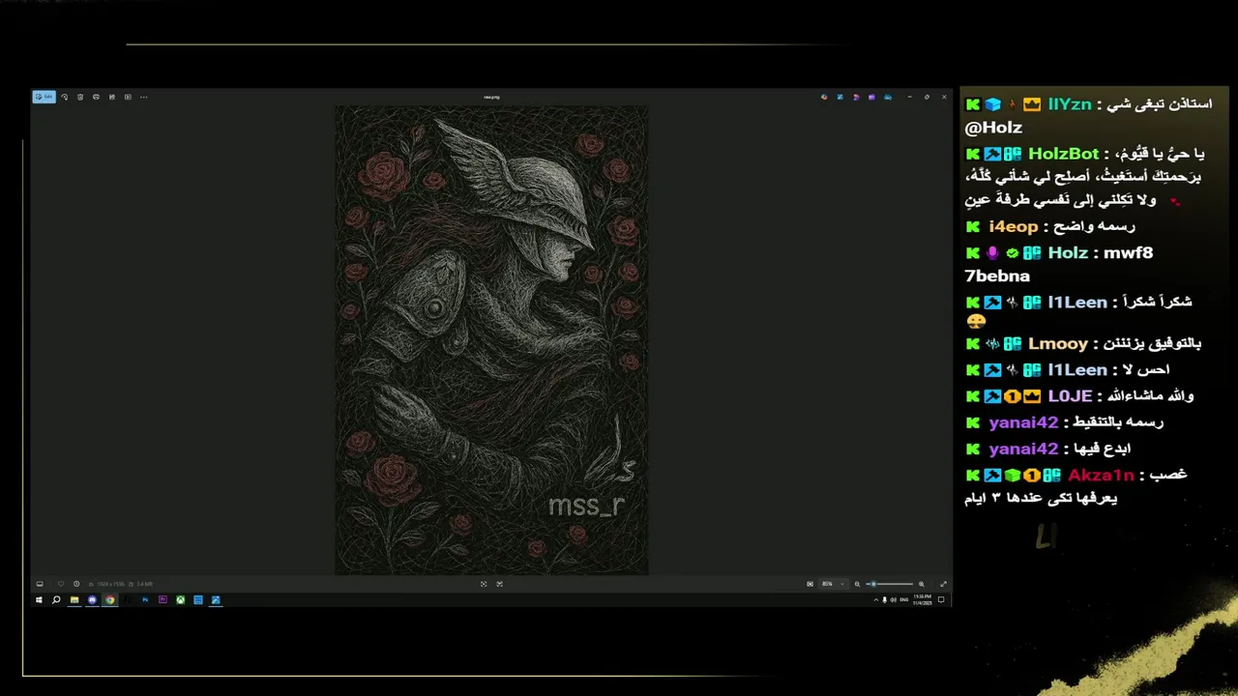Open the Share icon in Photos toolbar
Screen dimensions: 1238x696
pyautogui.click(x=112, y=97)
